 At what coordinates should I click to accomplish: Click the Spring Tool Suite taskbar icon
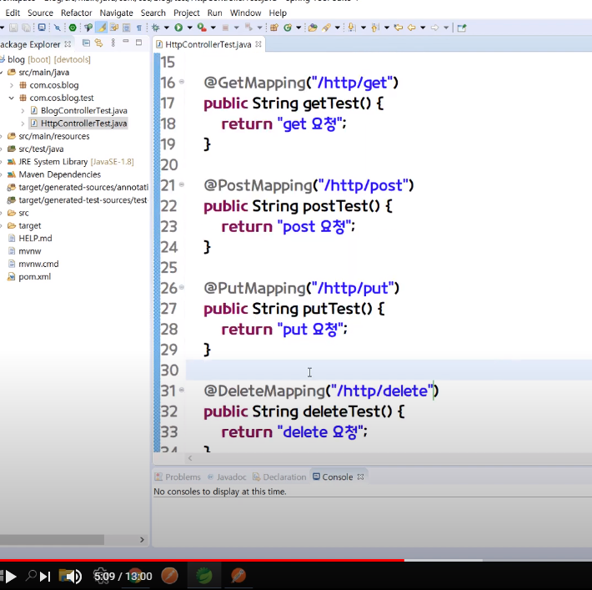click(x=204, y=576)
